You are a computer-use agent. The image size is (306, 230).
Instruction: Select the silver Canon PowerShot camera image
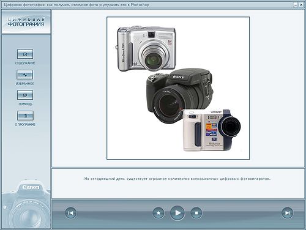tap(146, 48)
